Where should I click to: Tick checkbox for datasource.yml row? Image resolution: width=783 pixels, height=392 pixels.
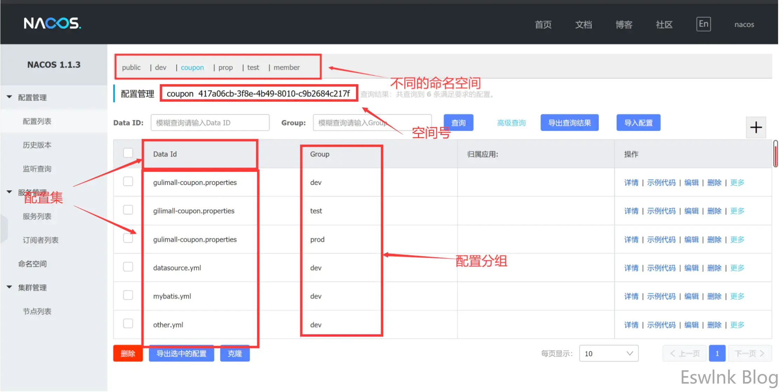128,267
